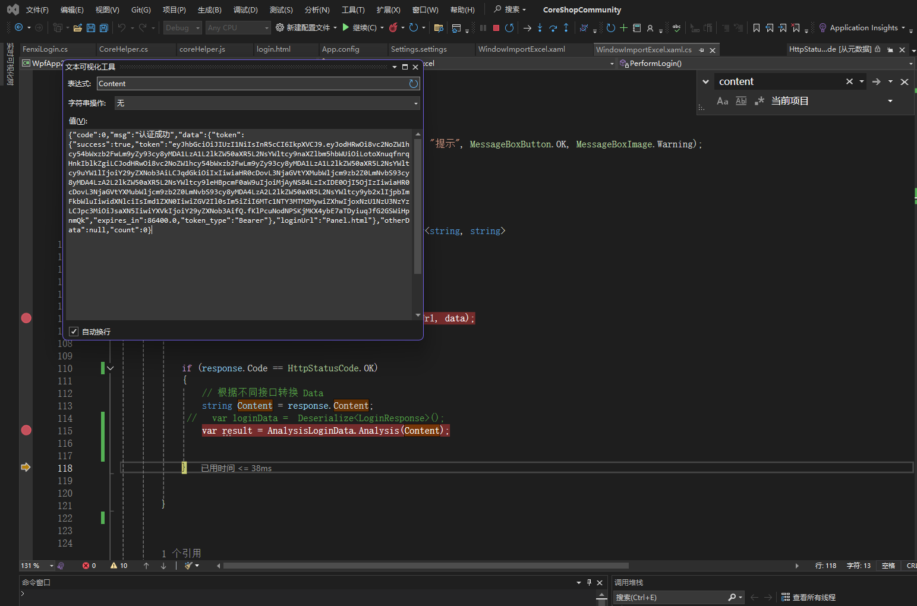Open the 字符串操作 dropdown
Image resolution: width=917 pixels, height=606 pixels.
click(x=267, y=103)
